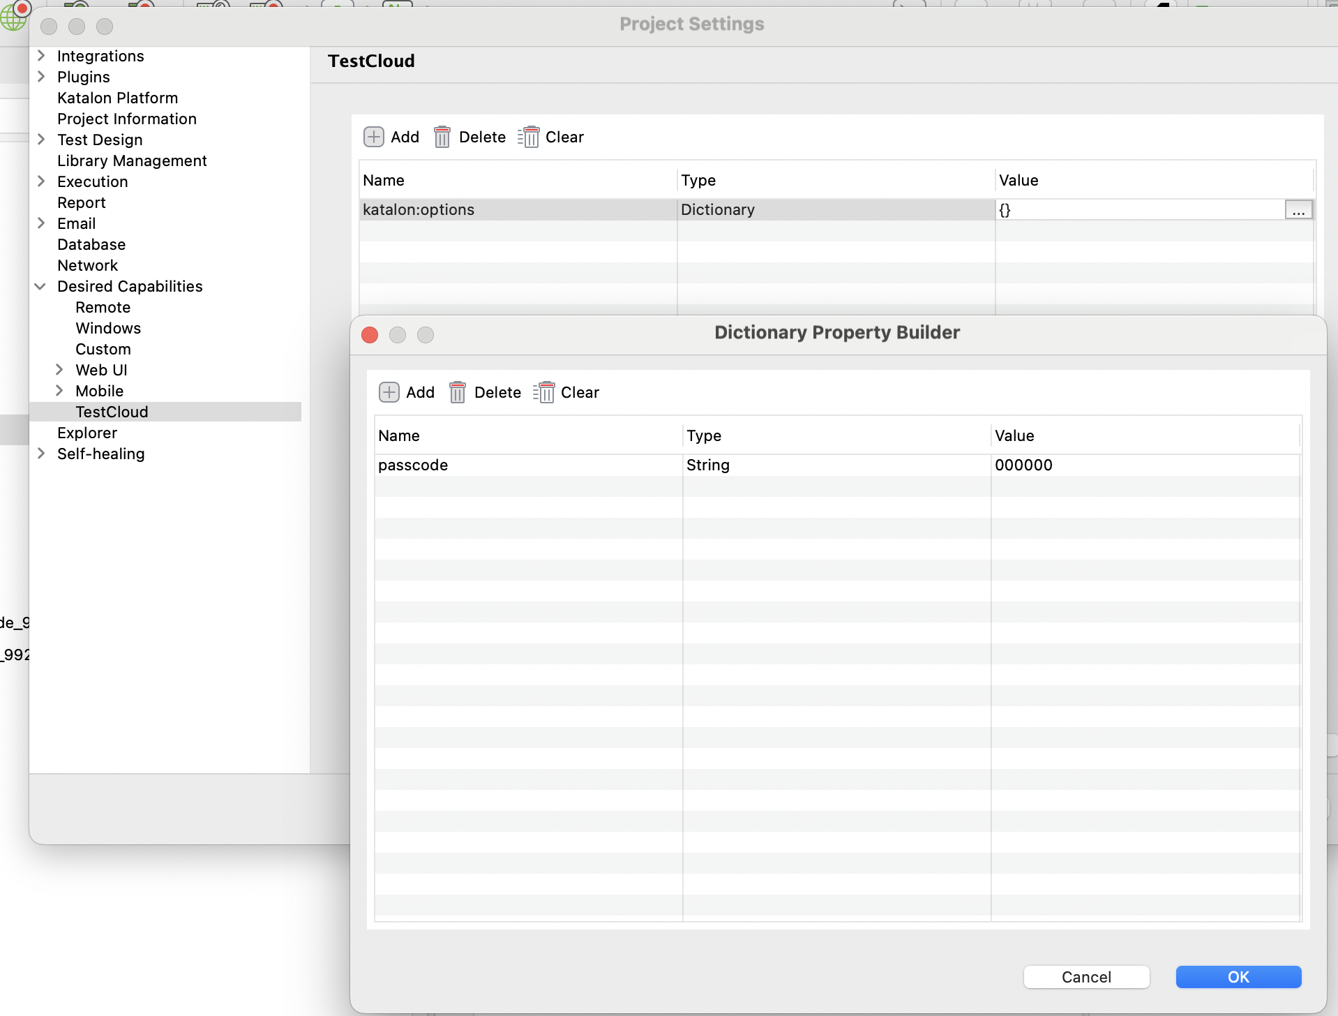1338x1016 pixels.
Task: Click the Delete trash icon in TestCloud panel
Action: point(442,137)
